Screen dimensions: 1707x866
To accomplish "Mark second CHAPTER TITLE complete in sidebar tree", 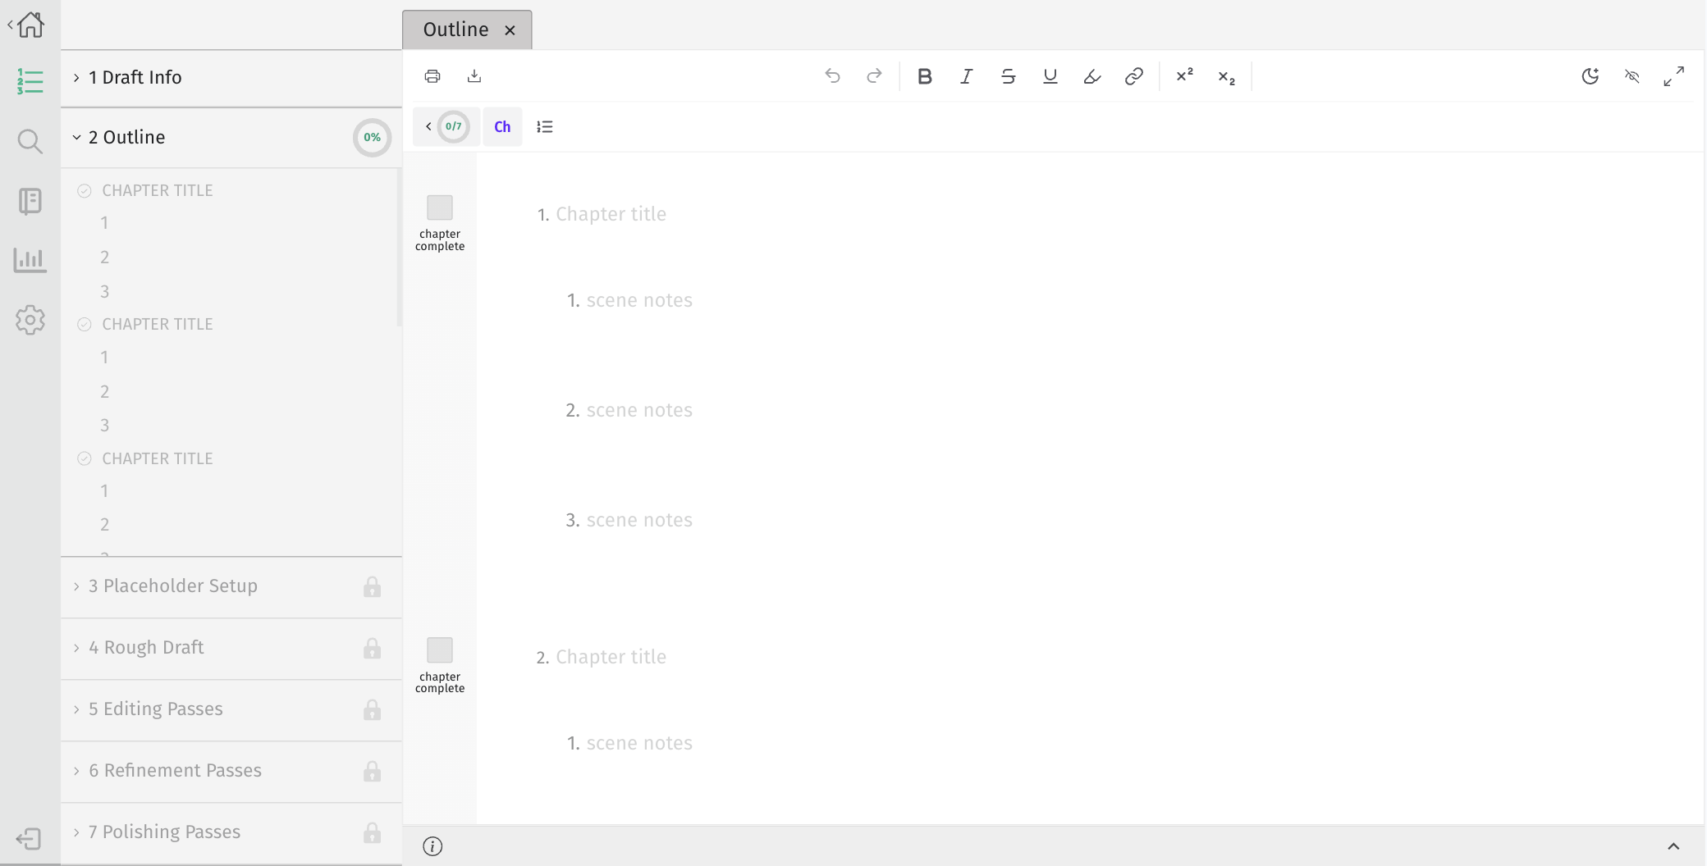I will (85, 325).
